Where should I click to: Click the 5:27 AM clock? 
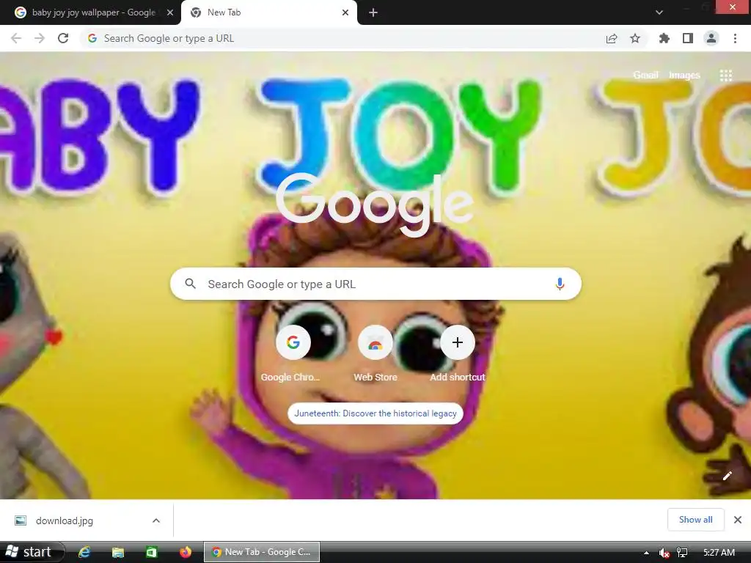[719, 553]
